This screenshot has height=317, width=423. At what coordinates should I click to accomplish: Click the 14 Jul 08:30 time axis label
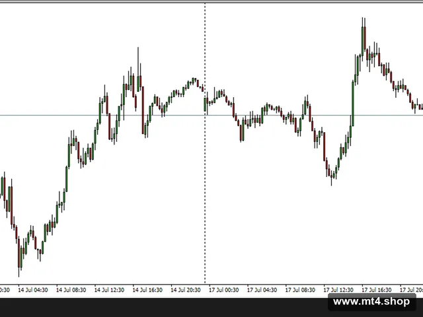71,290
